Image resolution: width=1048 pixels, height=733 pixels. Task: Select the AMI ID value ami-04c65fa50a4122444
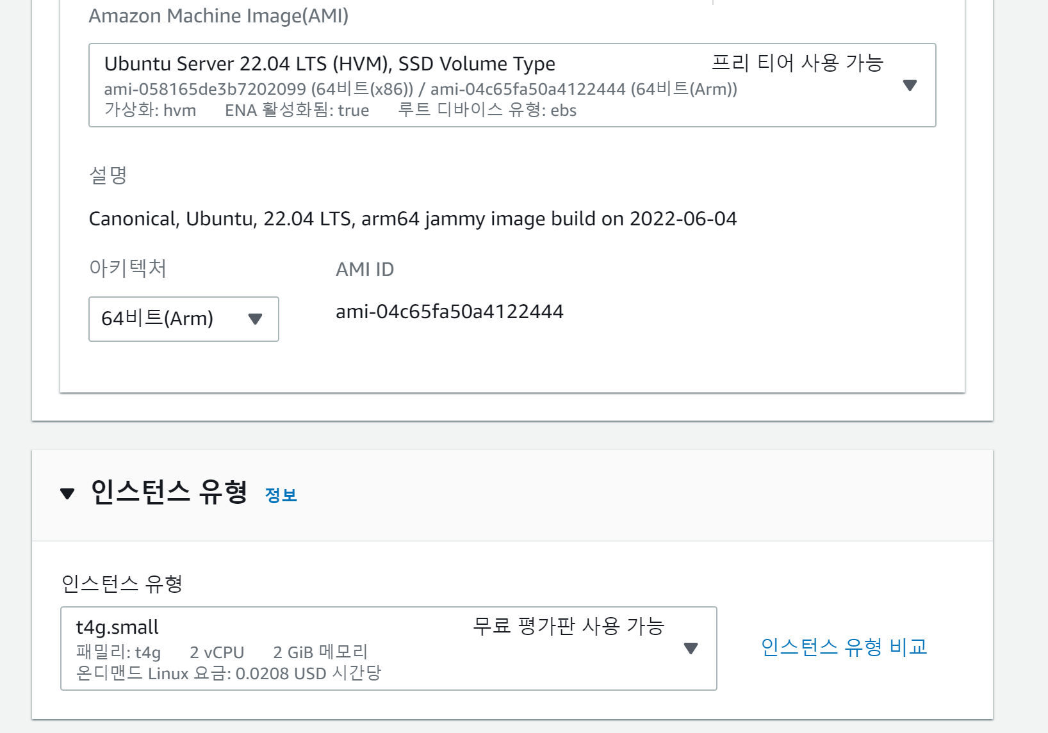(x=450, y=312)
